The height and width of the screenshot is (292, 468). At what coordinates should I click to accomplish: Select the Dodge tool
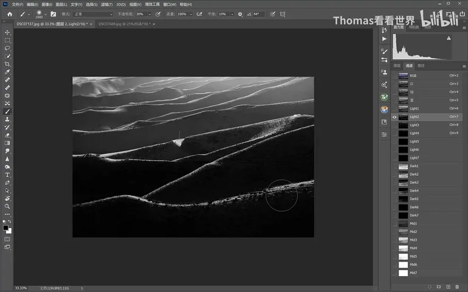point(7,167)
